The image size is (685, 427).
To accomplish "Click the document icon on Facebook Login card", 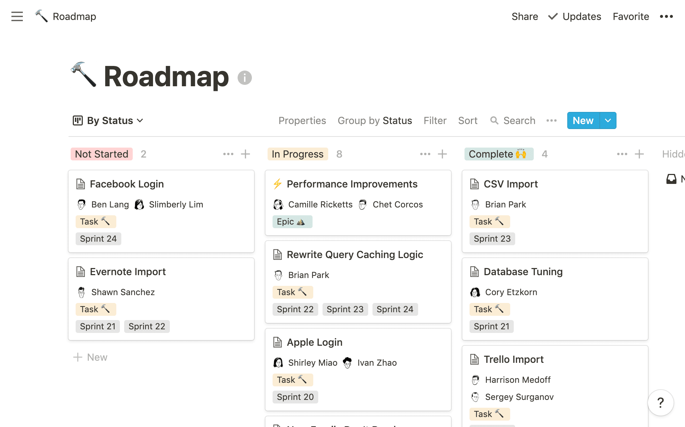I will [81, 184].
